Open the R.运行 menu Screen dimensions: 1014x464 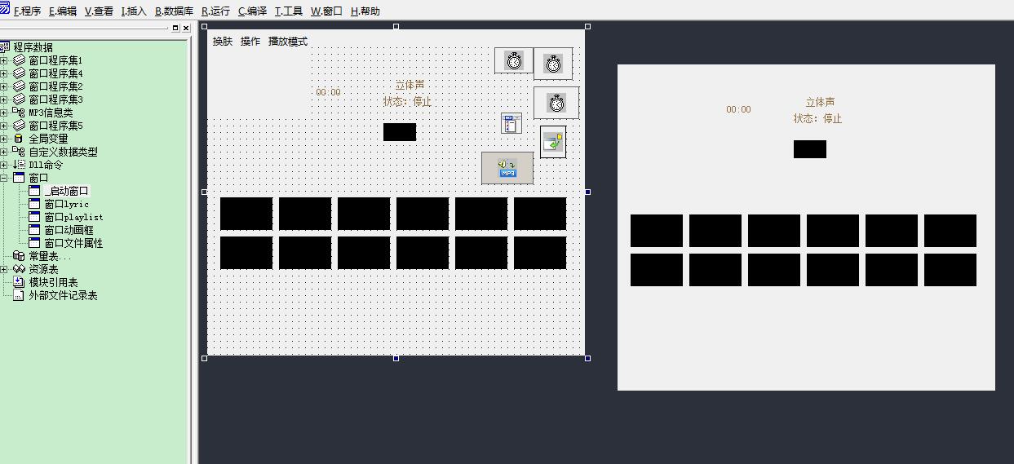coord(215,11)
